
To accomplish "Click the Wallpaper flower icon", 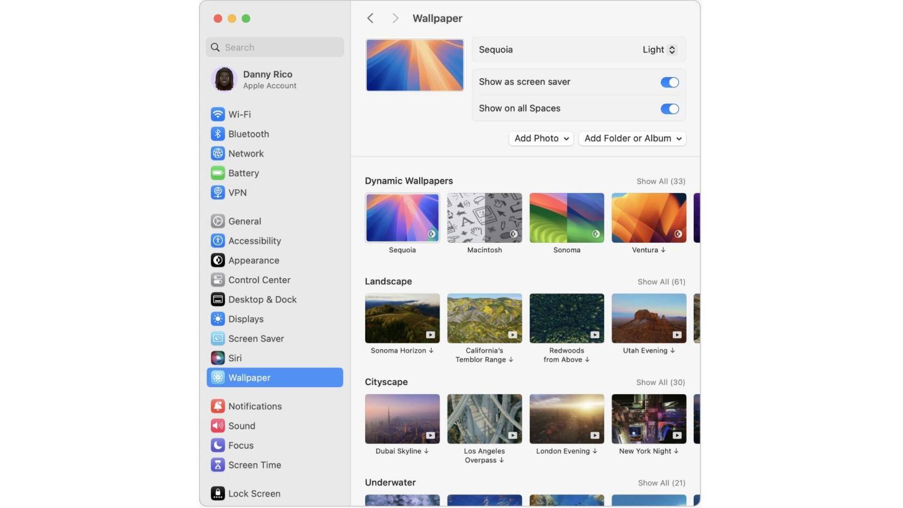I will coord(217,378).
